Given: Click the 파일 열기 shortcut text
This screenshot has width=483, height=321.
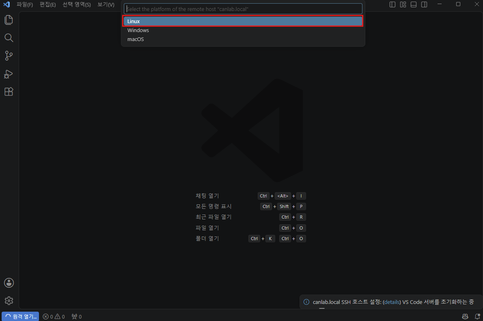Looking at the screenshot, I should tap(207, 228).
